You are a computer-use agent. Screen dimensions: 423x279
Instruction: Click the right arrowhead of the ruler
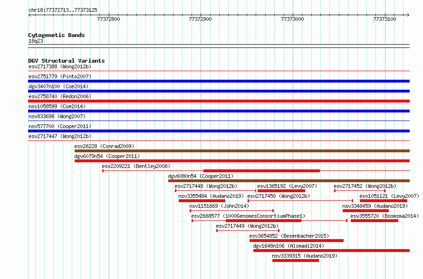[408, 15]
